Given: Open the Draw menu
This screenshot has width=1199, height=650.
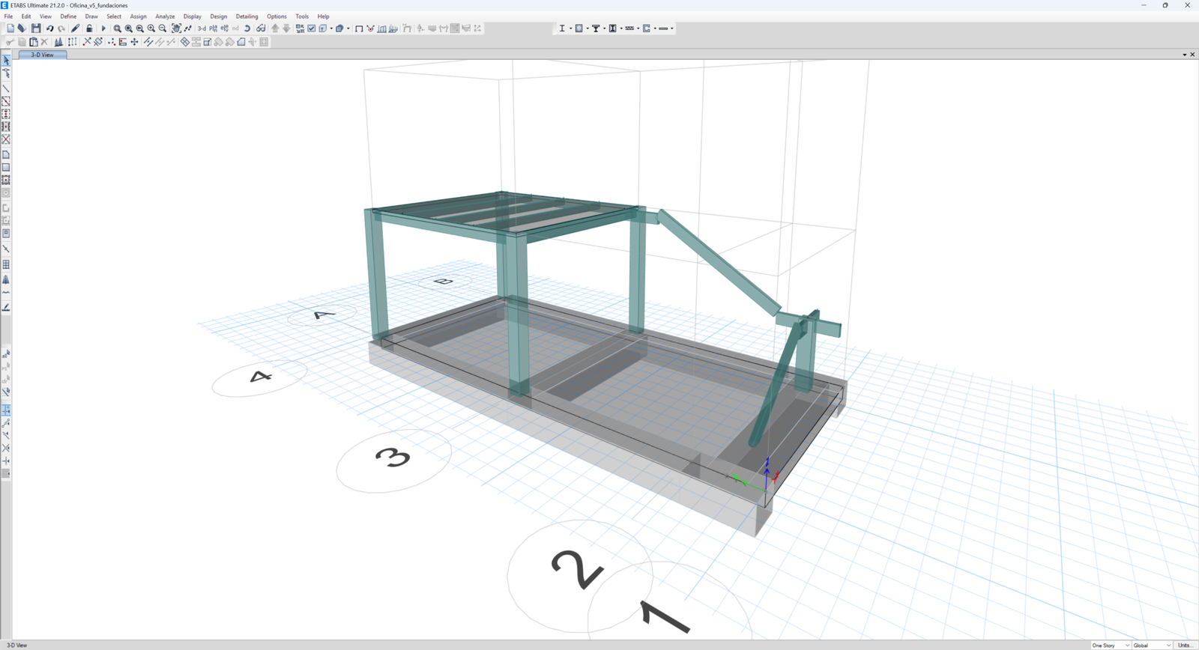Looking at the screenshot, I should pos(91,16).
